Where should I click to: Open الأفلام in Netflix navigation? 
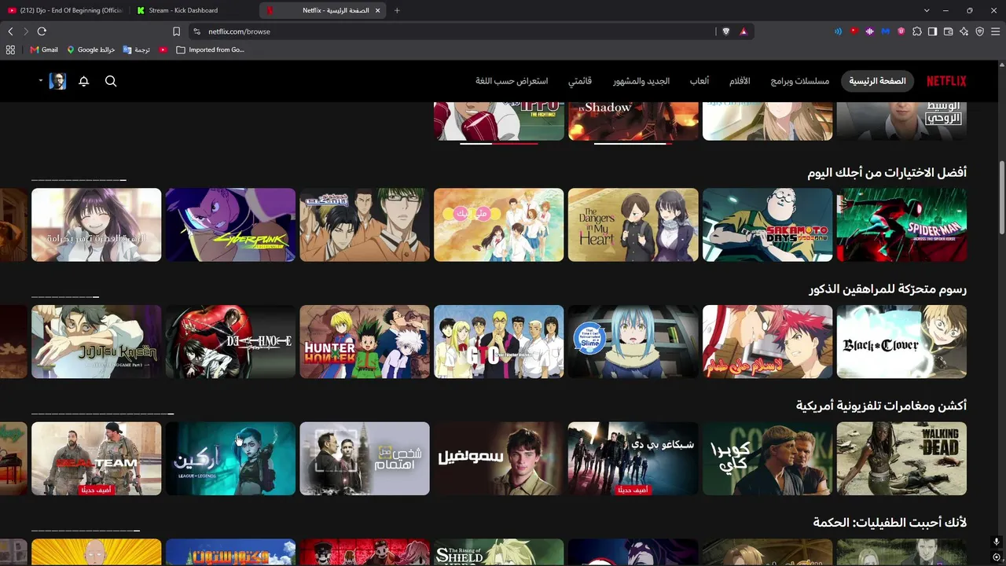tap(740, 81)
